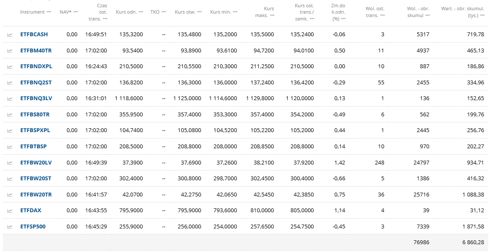
Task: Open the ETFBW20TR instrument link
Action: coord(36,195)
